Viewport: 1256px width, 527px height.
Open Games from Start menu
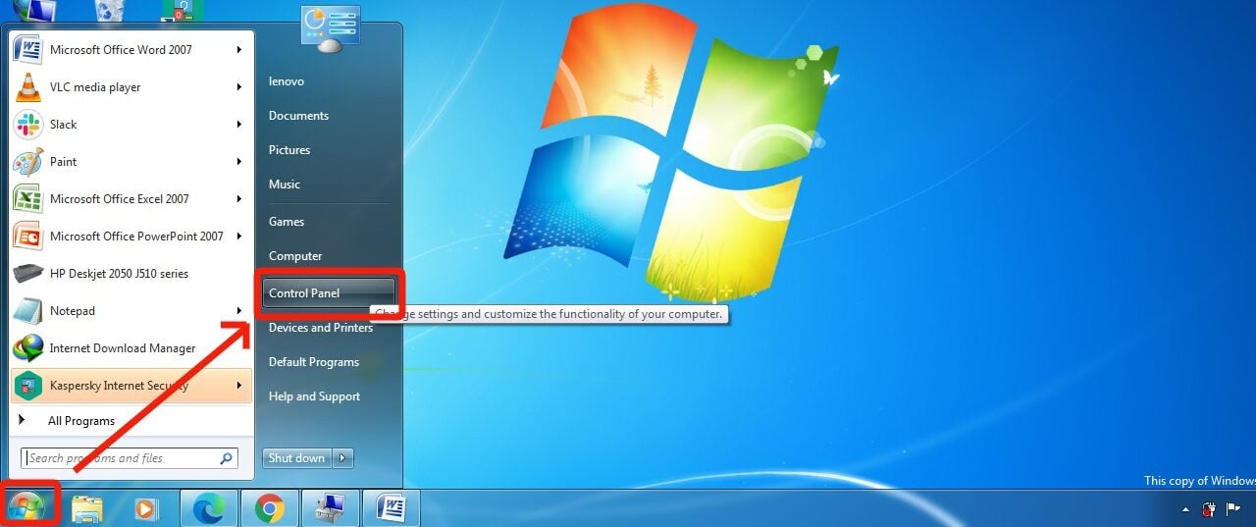(287, 222)
